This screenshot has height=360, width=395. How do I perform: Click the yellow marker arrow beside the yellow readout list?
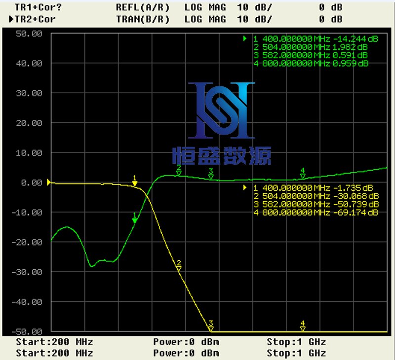(245, 187)
